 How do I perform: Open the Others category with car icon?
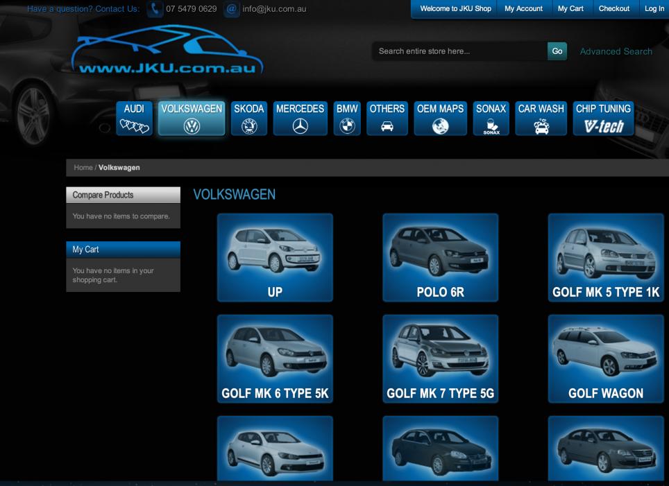click(x=387, y=119)
